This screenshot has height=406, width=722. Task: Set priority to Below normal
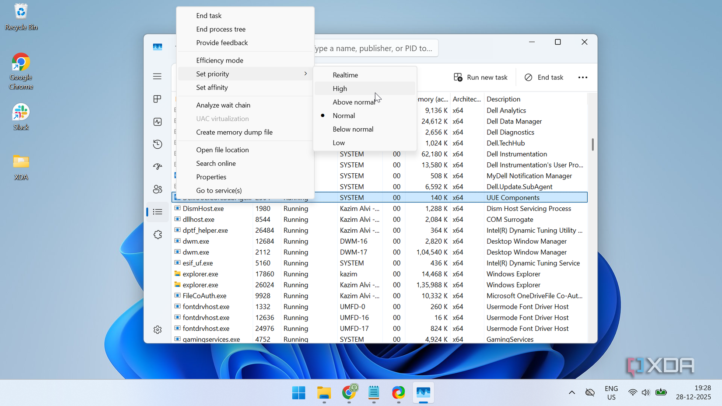click(x=365, y=129)
